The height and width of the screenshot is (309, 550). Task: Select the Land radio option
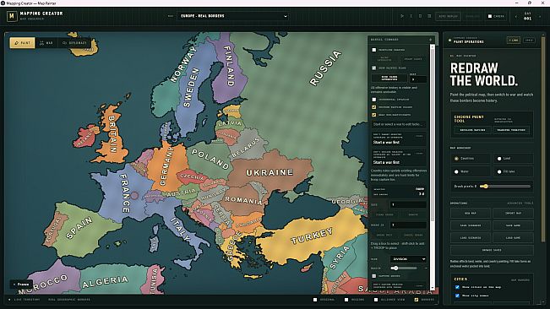[499, 159]
